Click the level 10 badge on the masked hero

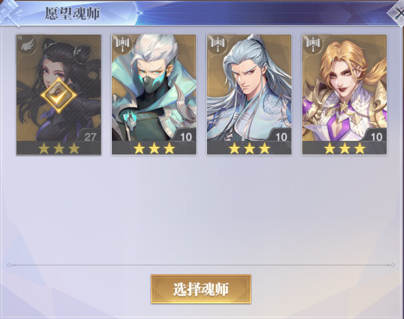(x=186, y=137)
